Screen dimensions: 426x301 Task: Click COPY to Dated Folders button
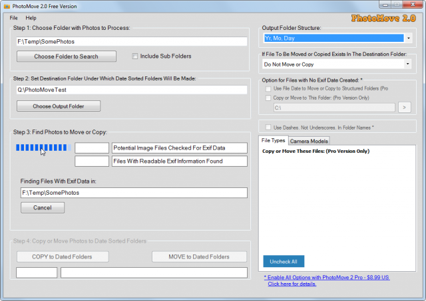pos(63,256)
